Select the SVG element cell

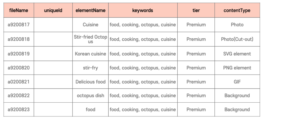pos(237,54)
